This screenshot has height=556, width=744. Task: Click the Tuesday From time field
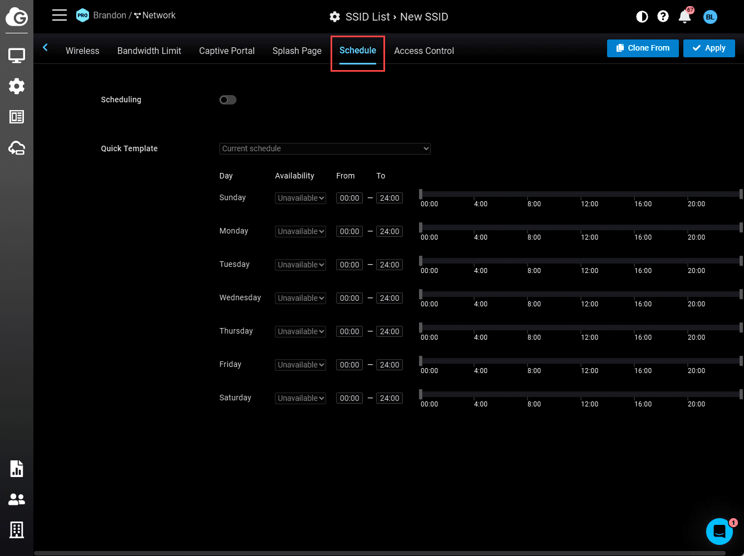[349, 265]
